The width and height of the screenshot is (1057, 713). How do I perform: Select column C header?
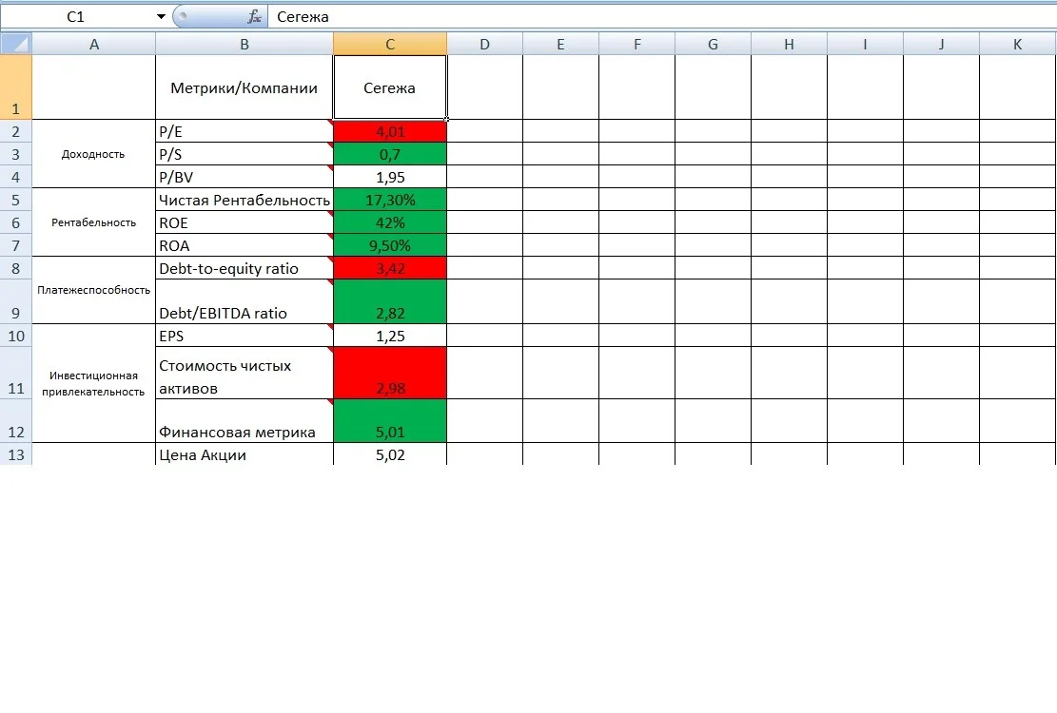(x=390, y=45)
